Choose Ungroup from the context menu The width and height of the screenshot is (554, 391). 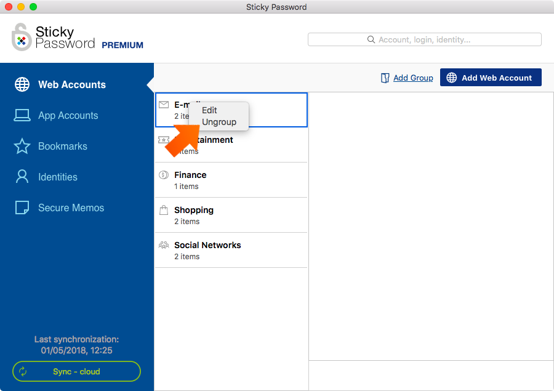219,122
